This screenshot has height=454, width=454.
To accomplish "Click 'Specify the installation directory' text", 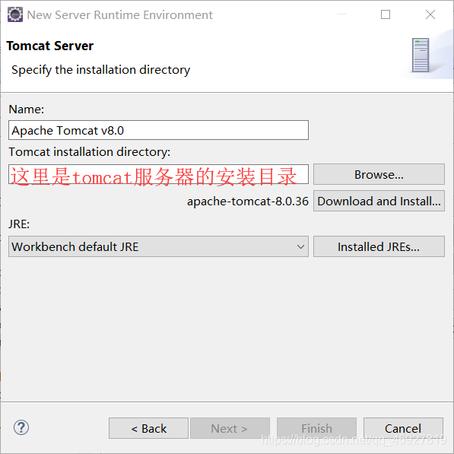I will tap(100, 70).
